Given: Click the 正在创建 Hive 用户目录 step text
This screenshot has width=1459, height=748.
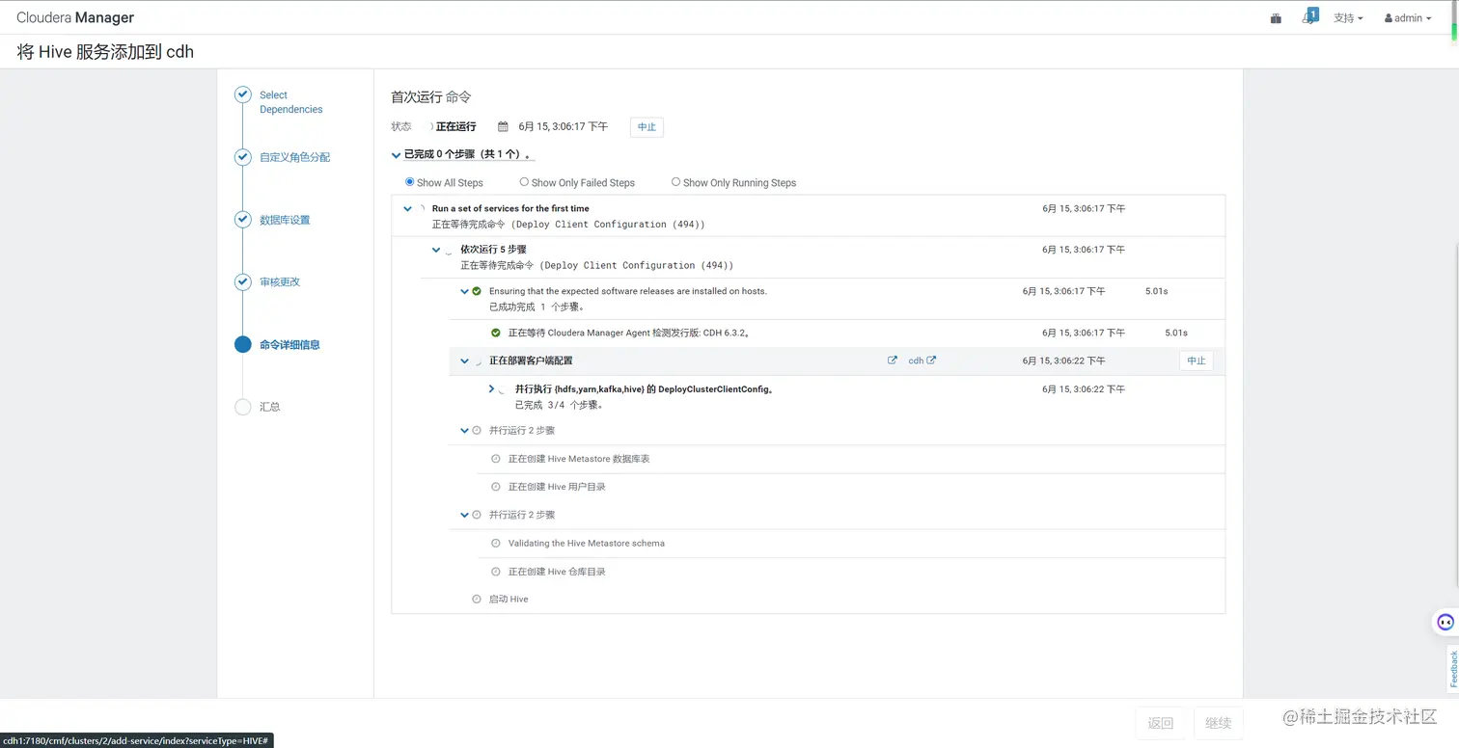Looking at the screenshot, I should [557, 487].
